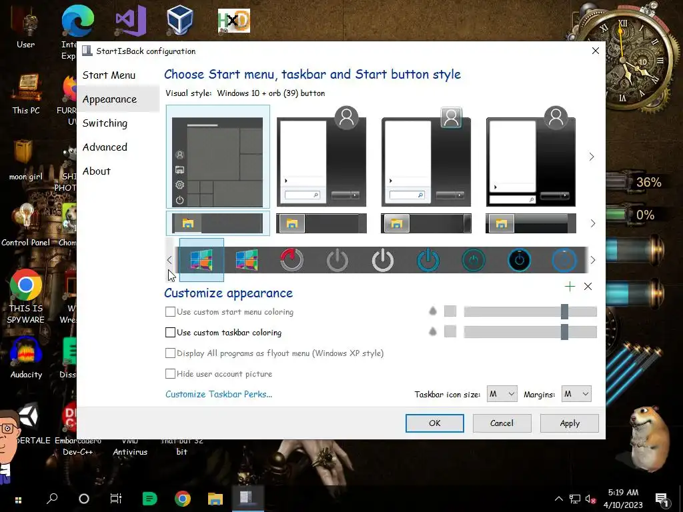Show next start button styles arrow
This screenshot has height=512, width=683.
(x=593, y=260)
